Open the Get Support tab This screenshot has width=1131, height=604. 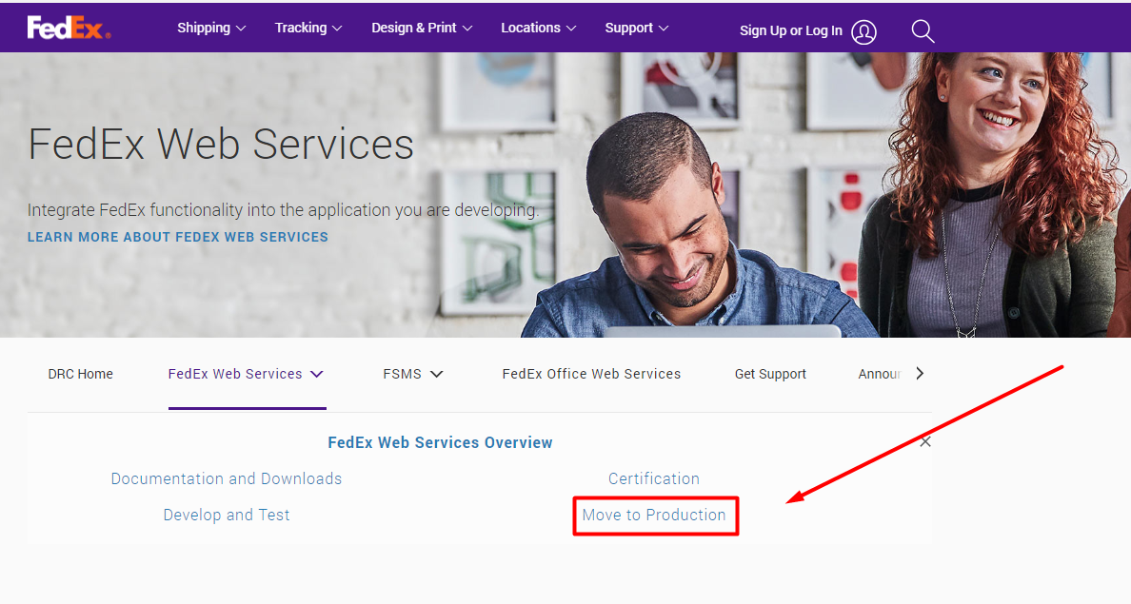coord(770,374)
